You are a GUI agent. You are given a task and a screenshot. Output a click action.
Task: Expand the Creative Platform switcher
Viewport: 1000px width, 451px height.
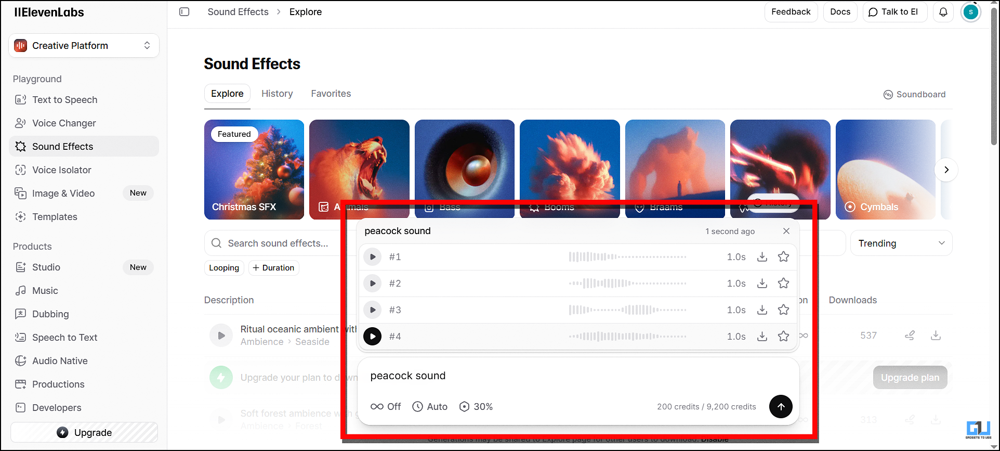click(x=84, y=46)
